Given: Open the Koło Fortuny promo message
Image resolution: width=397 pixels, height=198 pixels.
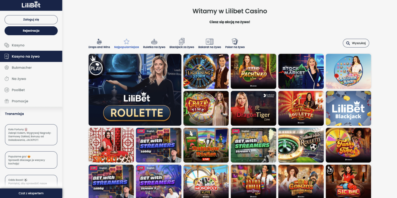Looking at the screenshot, I should pyautogui.click(x=31, y=135).
